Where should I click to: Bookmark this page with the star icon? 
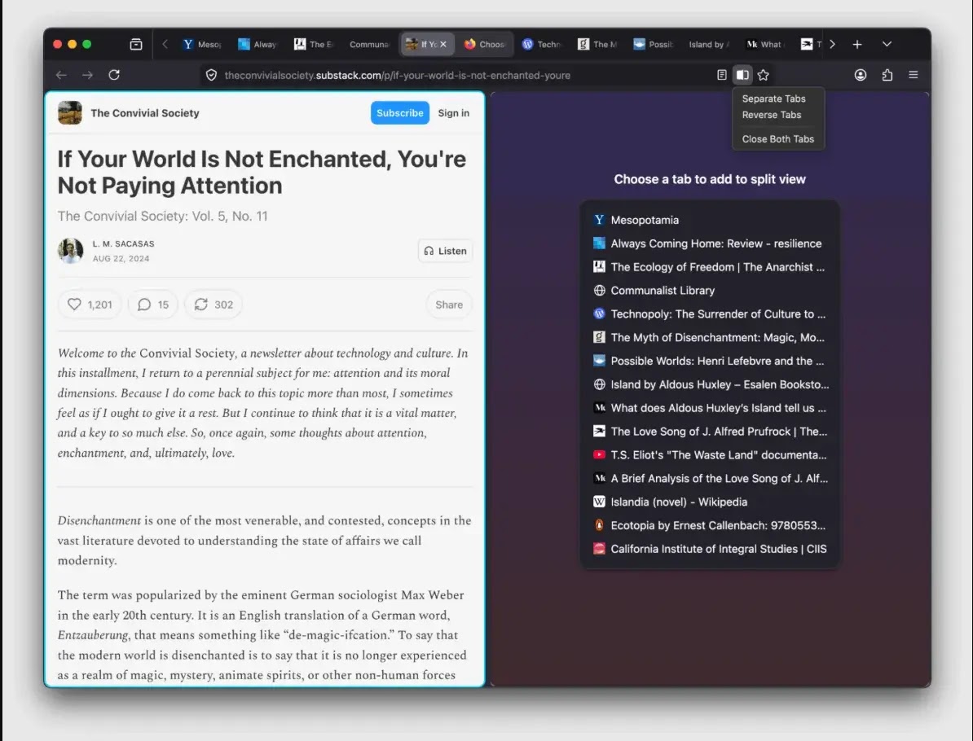pos(763,75)
